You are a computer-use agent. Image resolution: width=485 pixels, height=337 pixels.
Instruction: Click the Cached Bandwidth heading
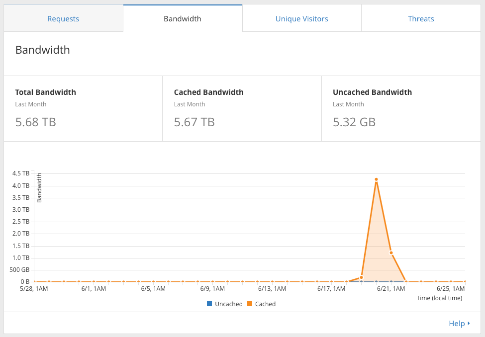coord(209,92)
